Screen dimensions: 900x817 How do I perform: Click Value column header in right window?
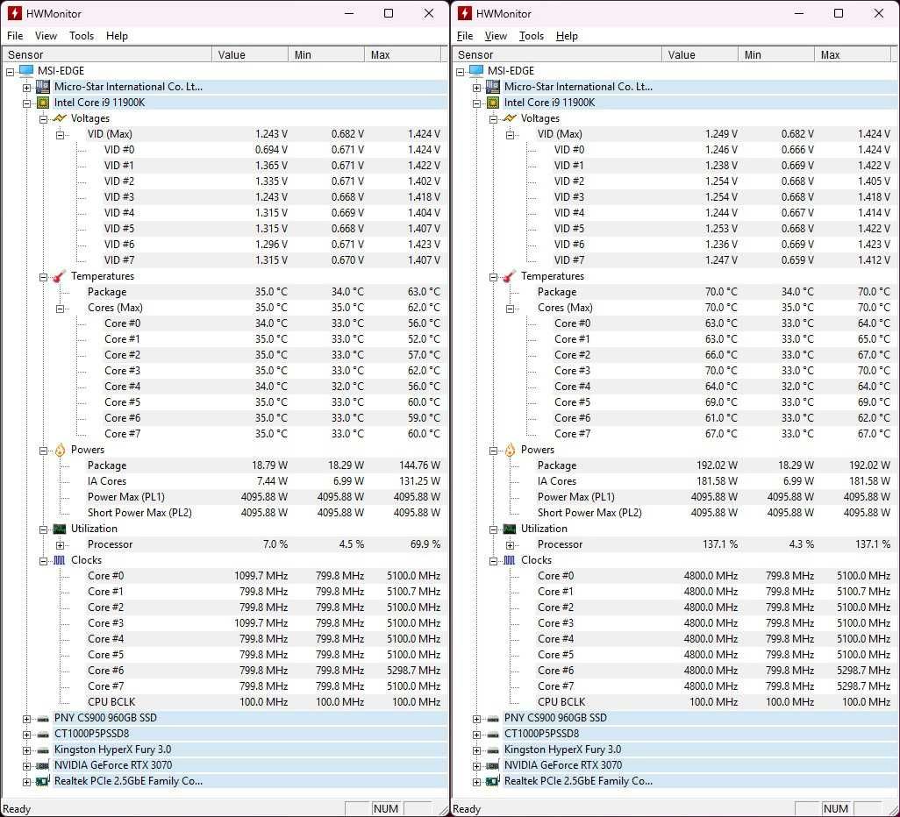coord(700,54)
